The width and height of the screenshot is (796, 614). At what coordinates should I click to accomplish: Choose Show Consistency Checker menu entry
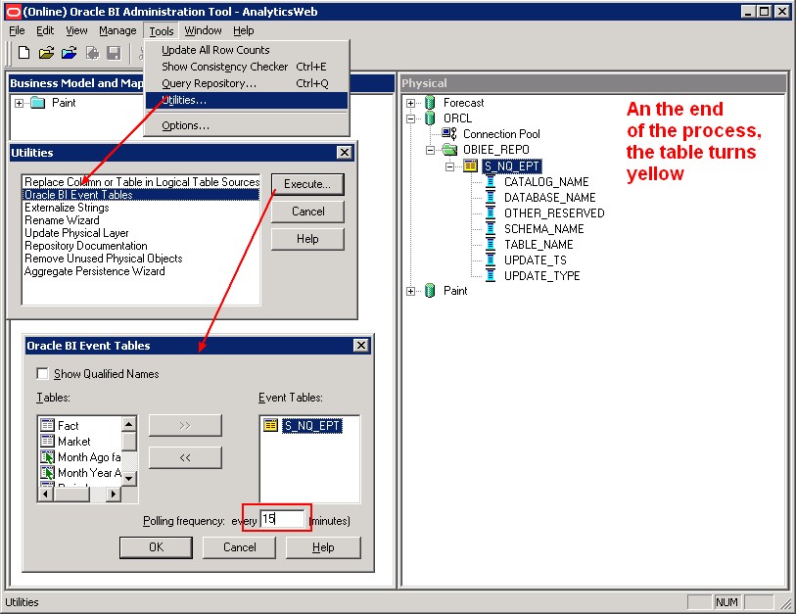point(247,67)
